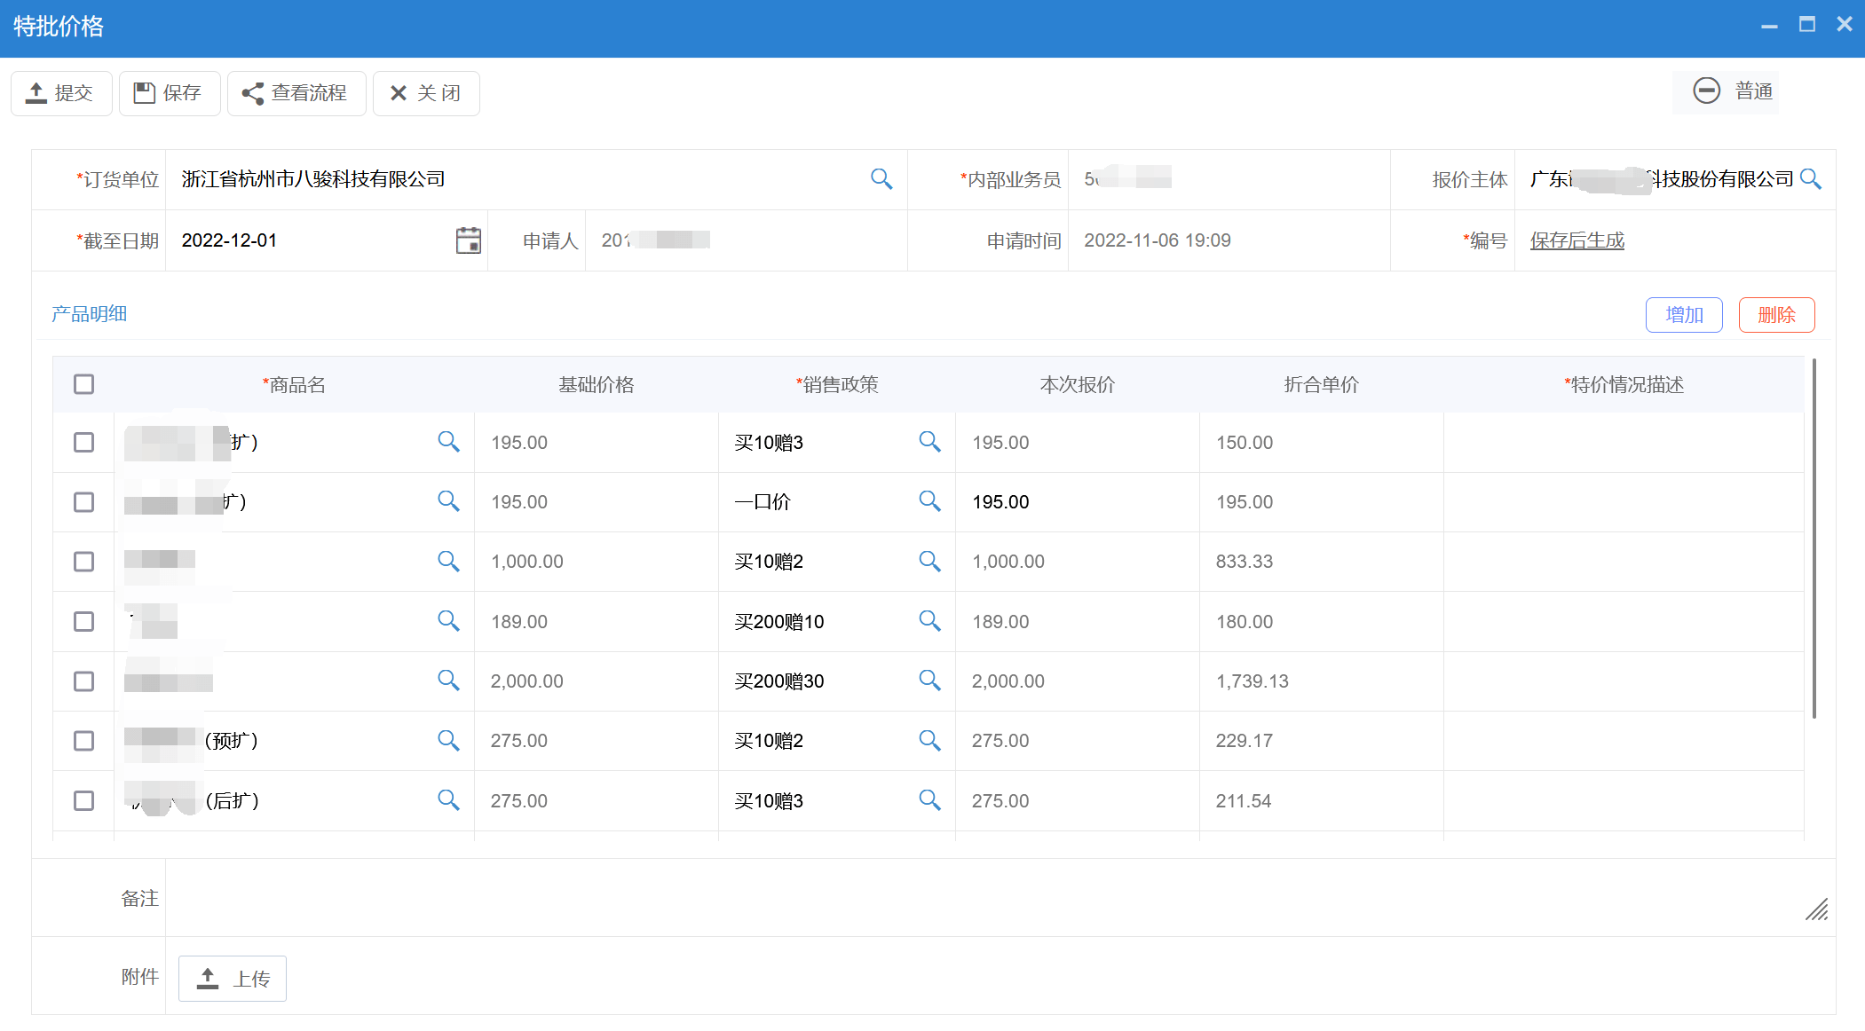
Task: Click the 增加 button to add a row
Action: tap(1683, 314)
